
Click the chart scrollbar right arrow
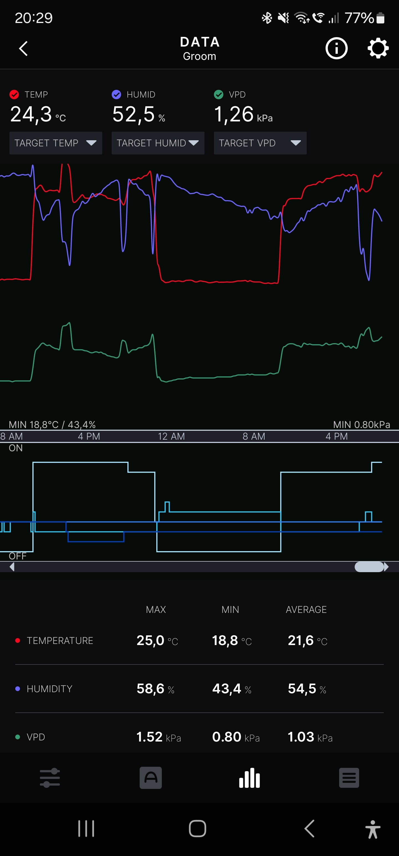(386, 567)
